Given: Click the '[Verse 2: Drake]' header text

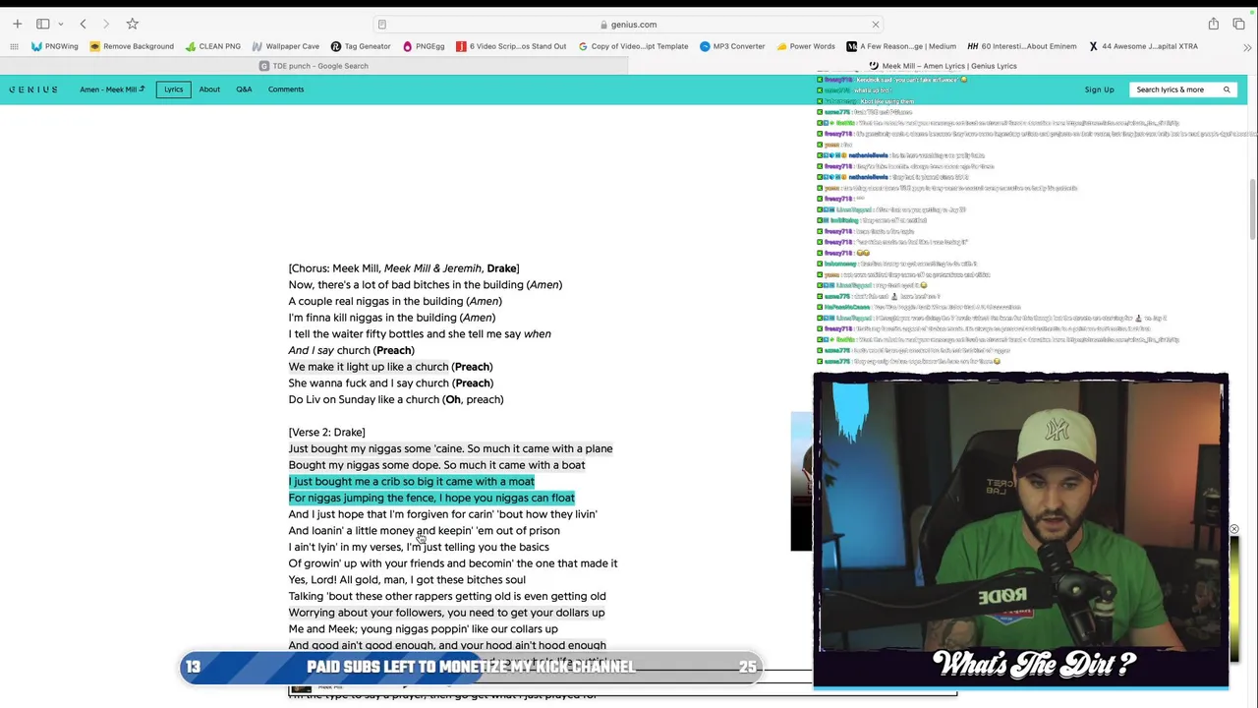Looking at the screenshot, I should (x=326, y=432).
